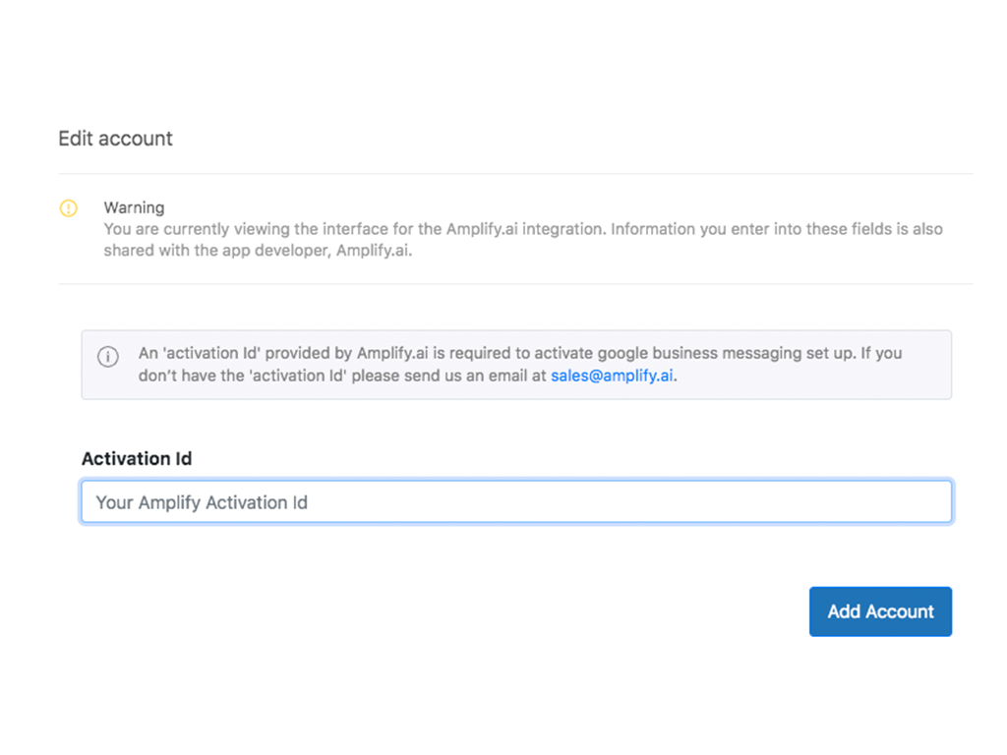Click the Edit account heading
Screen dimensions: 1007x755
[115, 139]
